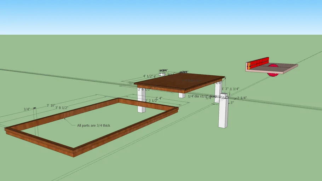Select the red fence on the saw jig
This screenshot has height=181, width=322.
[258, 64]
